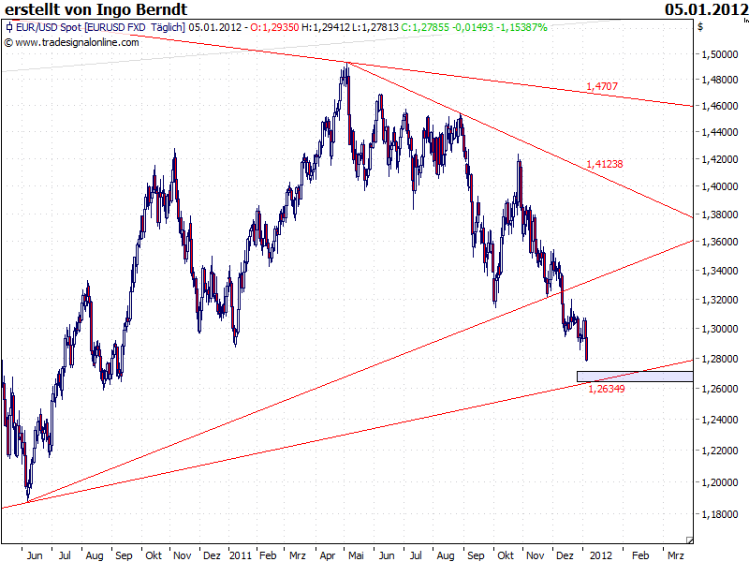
Task: Click the 1,41238 trendline label
Action: 605,164
